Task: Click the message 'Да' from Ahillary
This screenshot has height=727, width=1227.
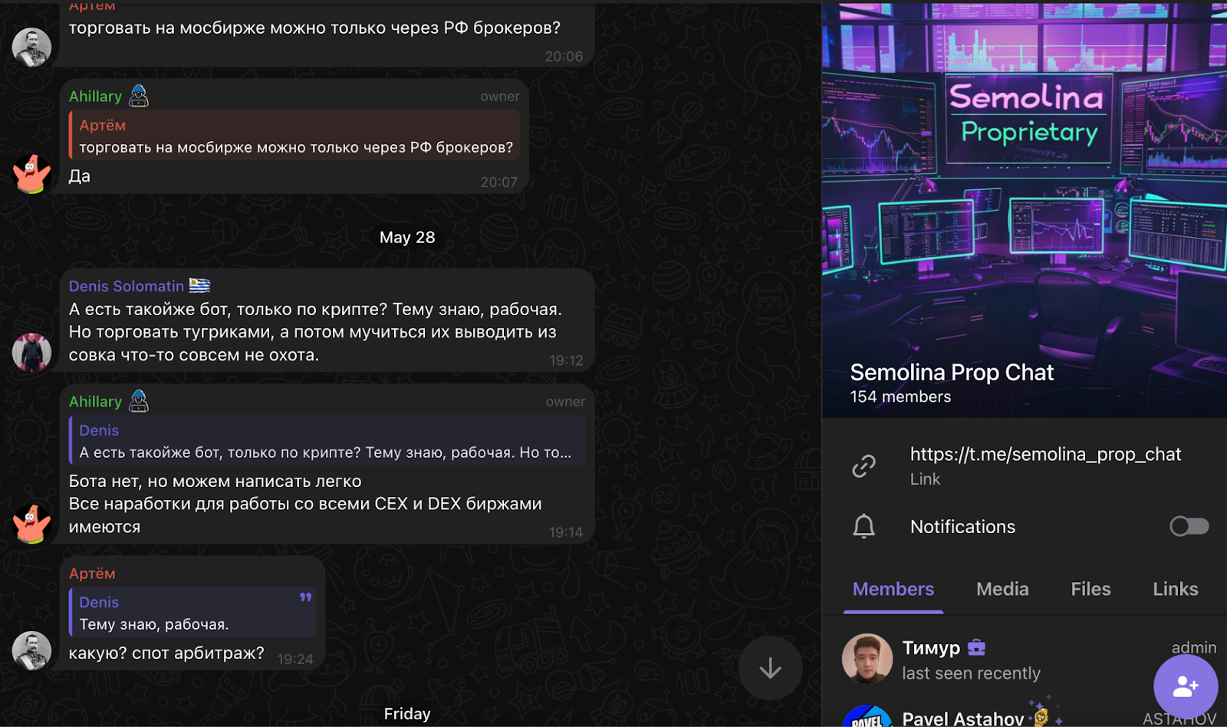Action: click(79, 176)
